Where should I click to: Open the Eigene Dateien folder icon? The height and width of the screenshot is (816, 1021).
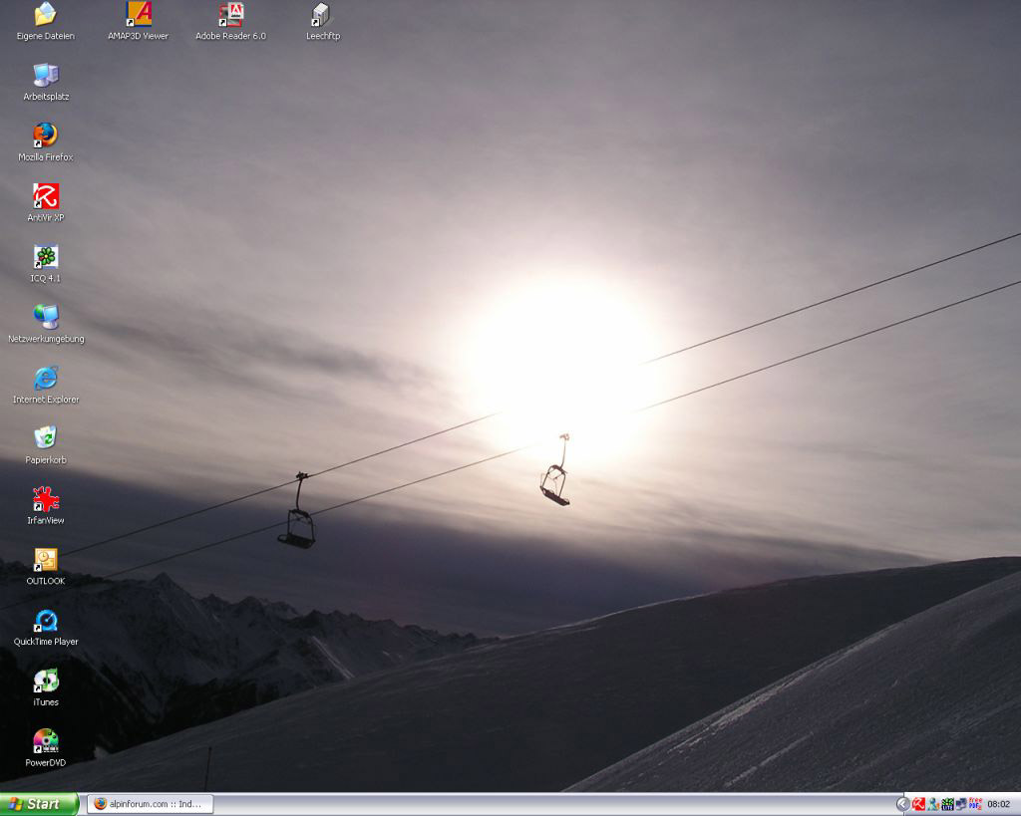pos(45,15)
